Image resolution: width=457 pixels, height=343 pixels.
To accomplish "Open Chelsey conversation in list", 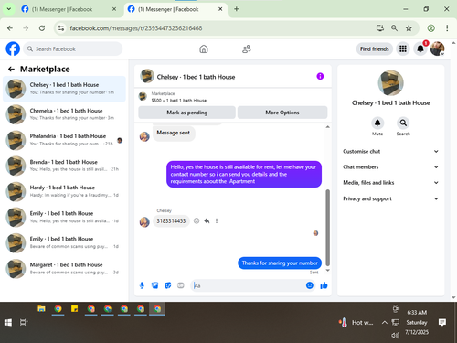I will (64, 89).
